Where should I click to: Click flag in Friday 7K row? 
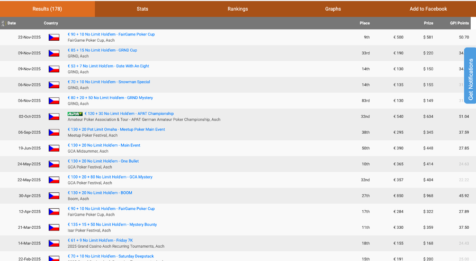[54, 244]
